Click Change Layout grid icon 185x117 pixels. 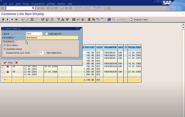(x=74, y=19)
